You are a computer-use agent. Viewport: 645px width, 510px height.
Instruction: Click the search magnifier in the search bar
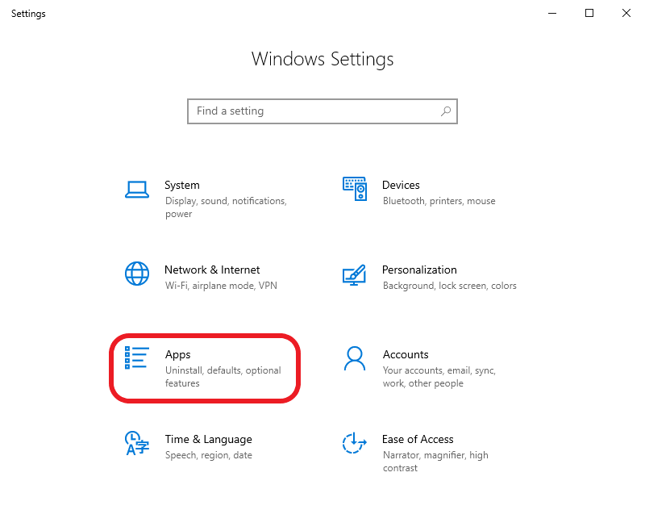click(x=445, y=111)
